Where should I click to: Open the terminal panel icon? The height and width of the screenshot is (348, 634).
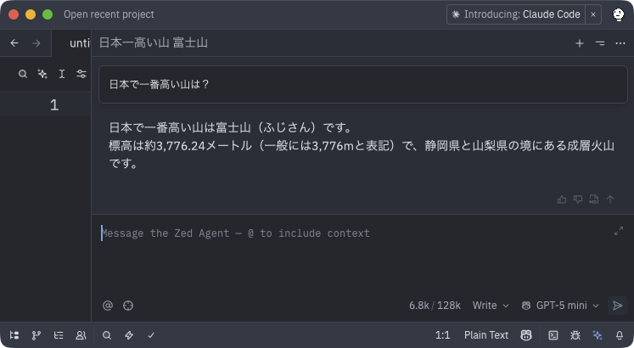point(553,335)
